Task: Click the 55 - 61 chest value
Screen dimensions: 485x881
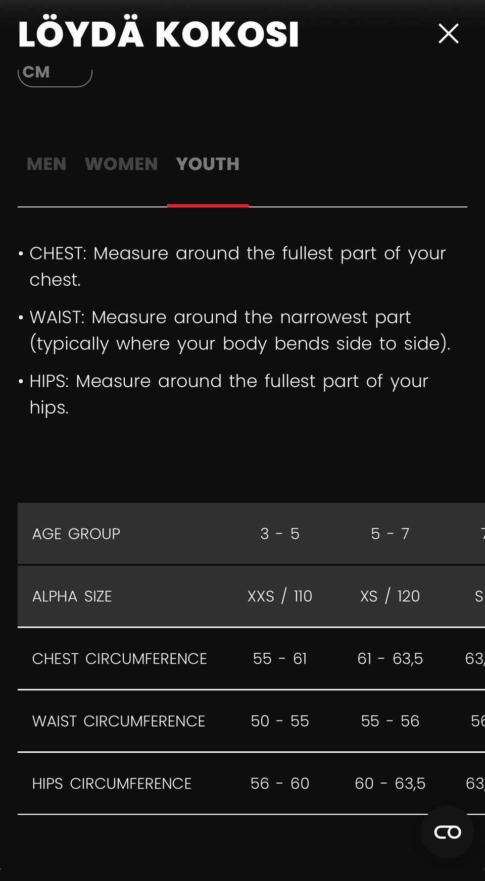Action: pyautogui.click(x=280, y=659)
